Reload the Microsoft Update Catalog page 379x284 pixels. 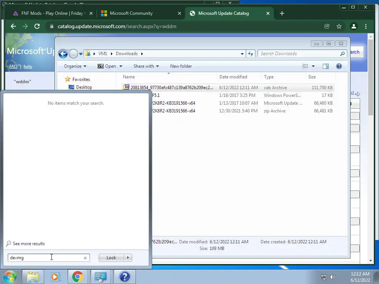coord(37,26)
